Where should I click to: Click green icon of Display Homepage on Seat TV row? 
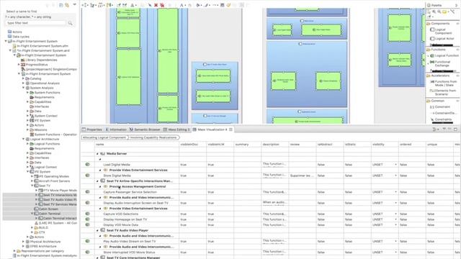coord(87,219)
